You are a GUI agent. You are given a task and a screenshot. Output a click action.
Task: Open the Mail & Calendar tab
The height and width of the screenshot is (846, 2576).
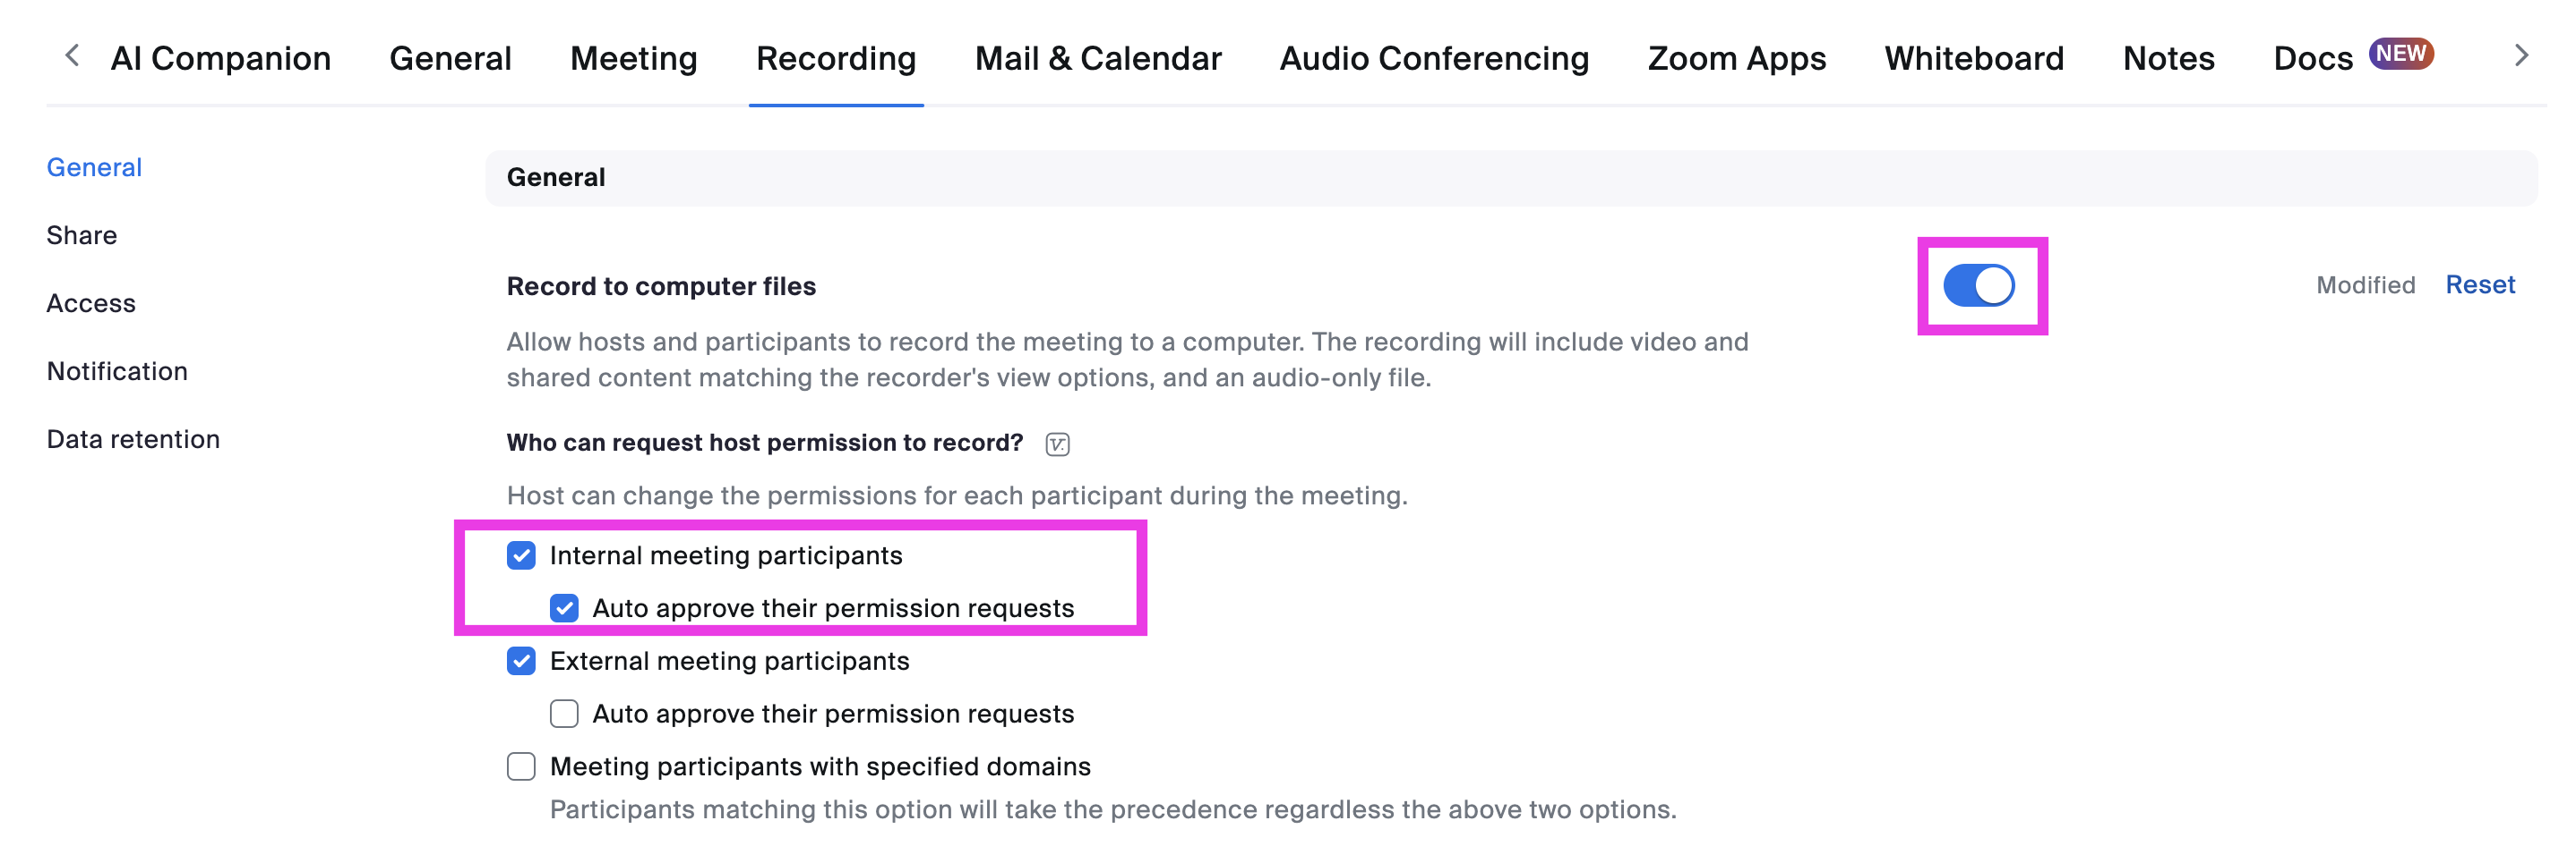[1097, 58]
